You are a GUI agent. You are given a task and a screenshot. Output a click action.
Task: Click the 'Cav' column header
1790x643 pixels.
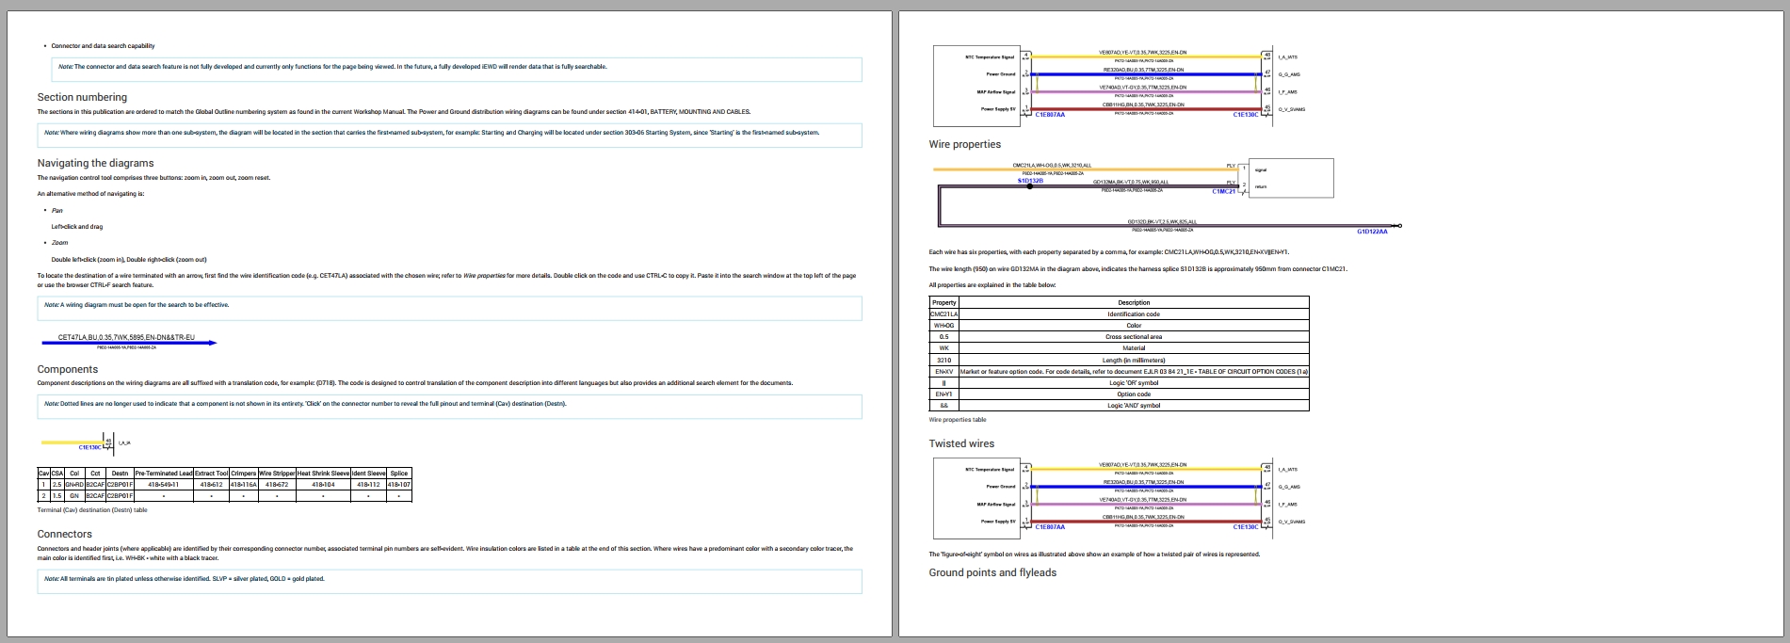click(43, 474)
